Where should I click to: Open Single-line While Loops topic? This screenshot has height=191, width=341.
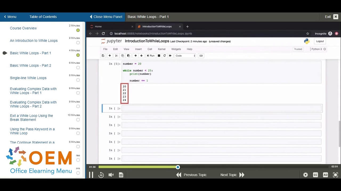pos(28,78)
